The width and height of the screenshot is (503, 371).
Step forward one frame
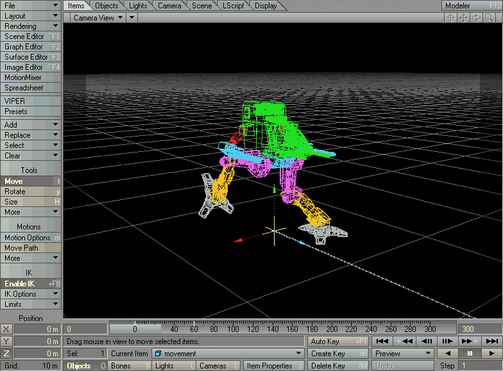pos(448,341)
